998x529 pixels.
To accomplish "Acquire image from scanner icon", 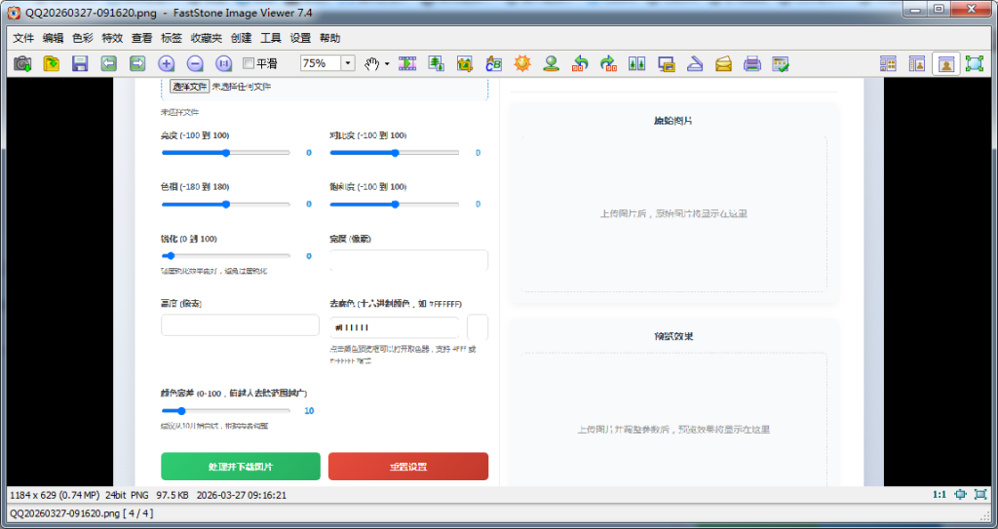I will (695, 63).
